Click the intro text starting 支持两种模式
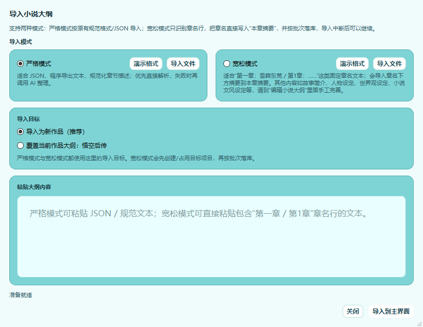The image size is (423, 327). coord(192,28)
